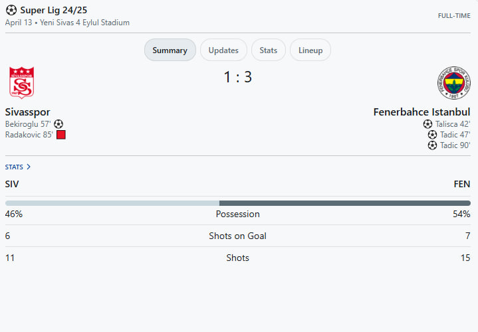Click the soccer ball icon beside Super Lig
This screenshot has height=332, width=478.
[x=11, y=11]
